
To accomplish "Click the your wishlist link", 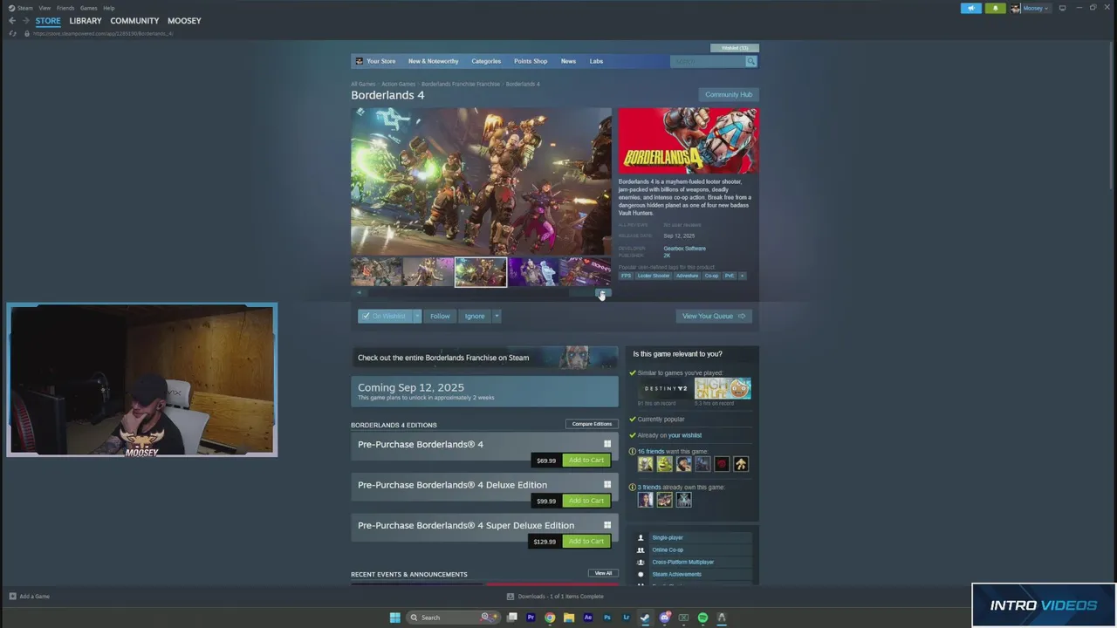I will (685, 435).
